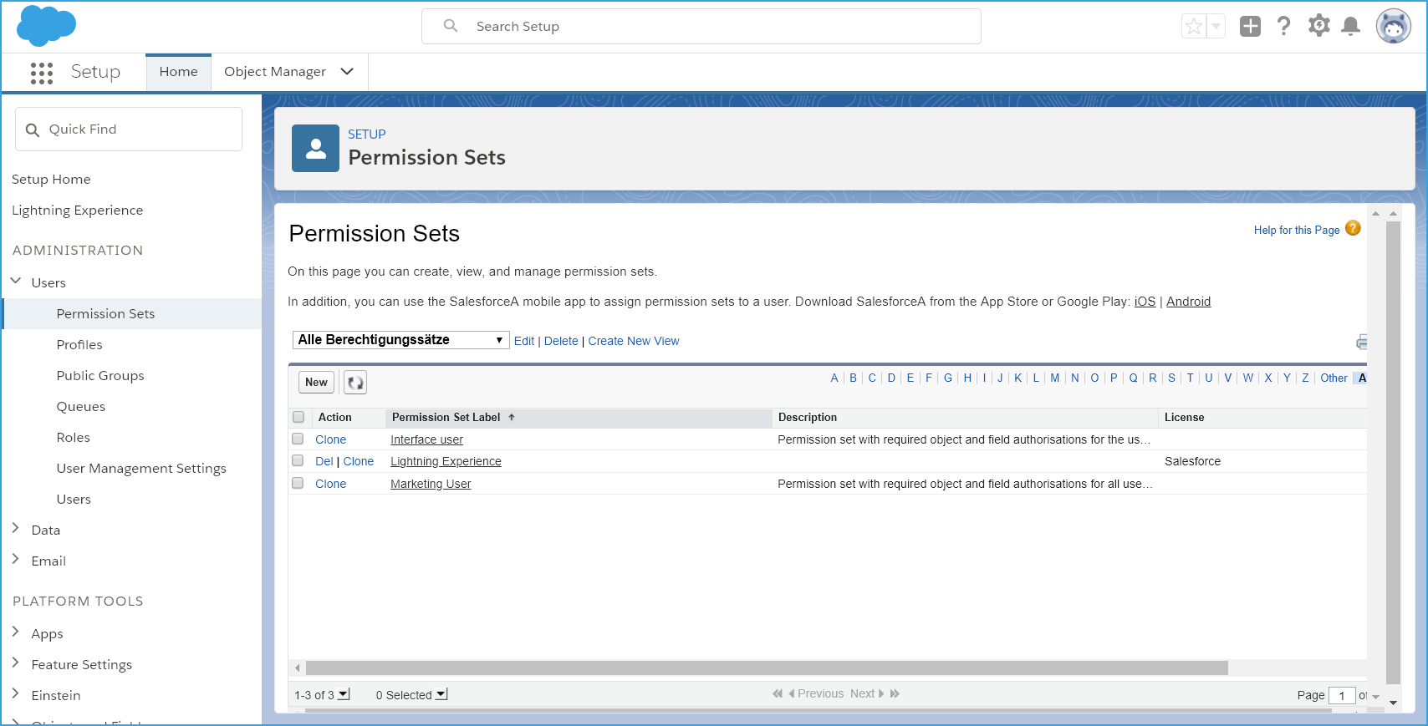Click the Delete view link
Screen dimensions: 1428x726
(561, 341)
